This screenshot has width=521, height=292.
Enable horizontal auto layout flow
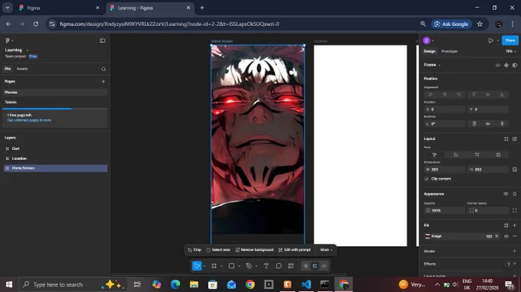477,154
